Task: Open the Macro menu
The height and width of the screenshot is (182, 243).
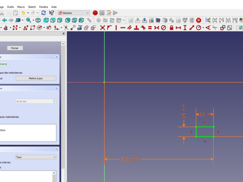Action: (21, 7)
